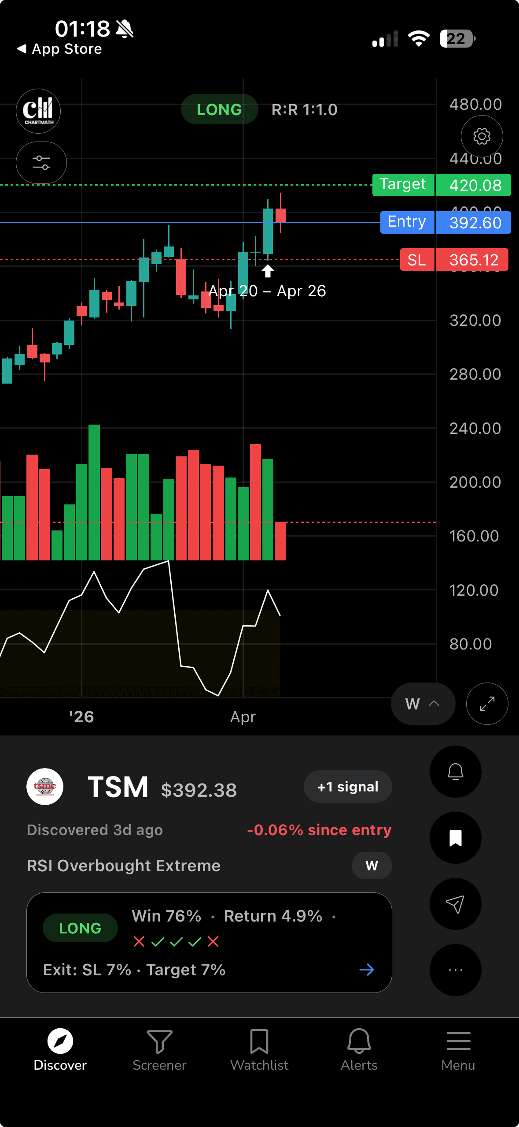Tap 'Discovered 3d ago' text
This screenshot has height=1127, width=519.
95,830
